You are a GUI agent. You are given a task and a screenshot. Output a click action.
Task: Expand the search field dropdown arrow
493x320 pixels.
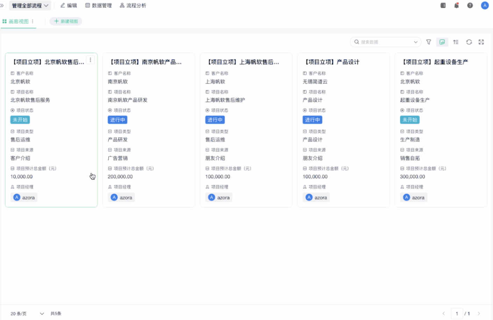[x=415, y=42]
